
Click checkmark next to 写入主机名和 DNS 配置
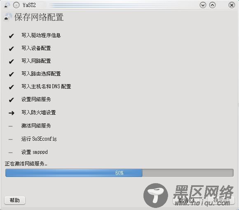pos(11,87)
